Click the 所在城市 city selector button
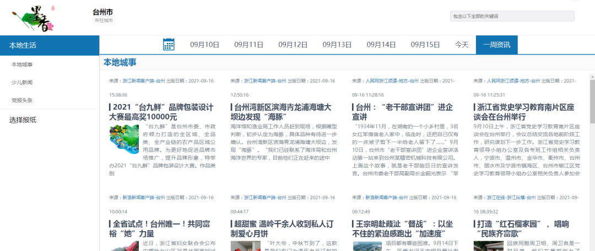This screenshot has height=251, width=595. click(x=104, y=20)
